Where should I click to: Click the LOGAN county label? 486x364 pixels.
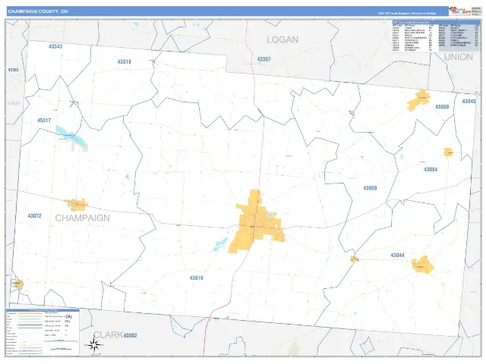pos(282,39)
